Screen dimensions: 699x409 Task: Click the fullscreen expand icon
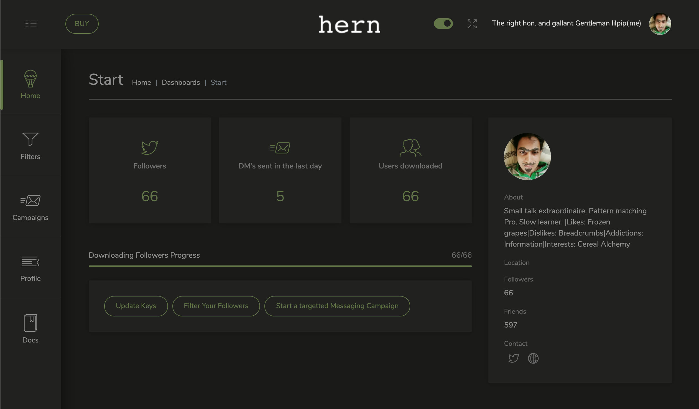(472, 24)
